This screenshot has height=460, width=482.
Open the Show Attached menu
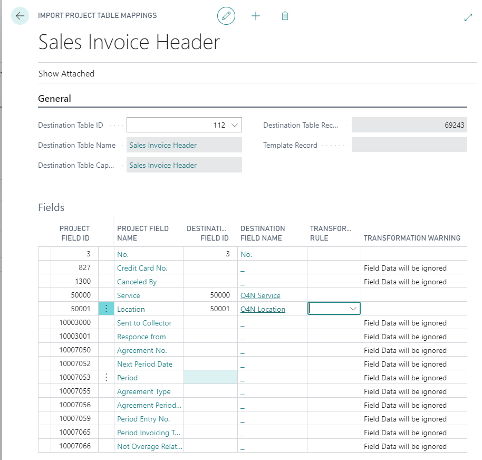66,74
